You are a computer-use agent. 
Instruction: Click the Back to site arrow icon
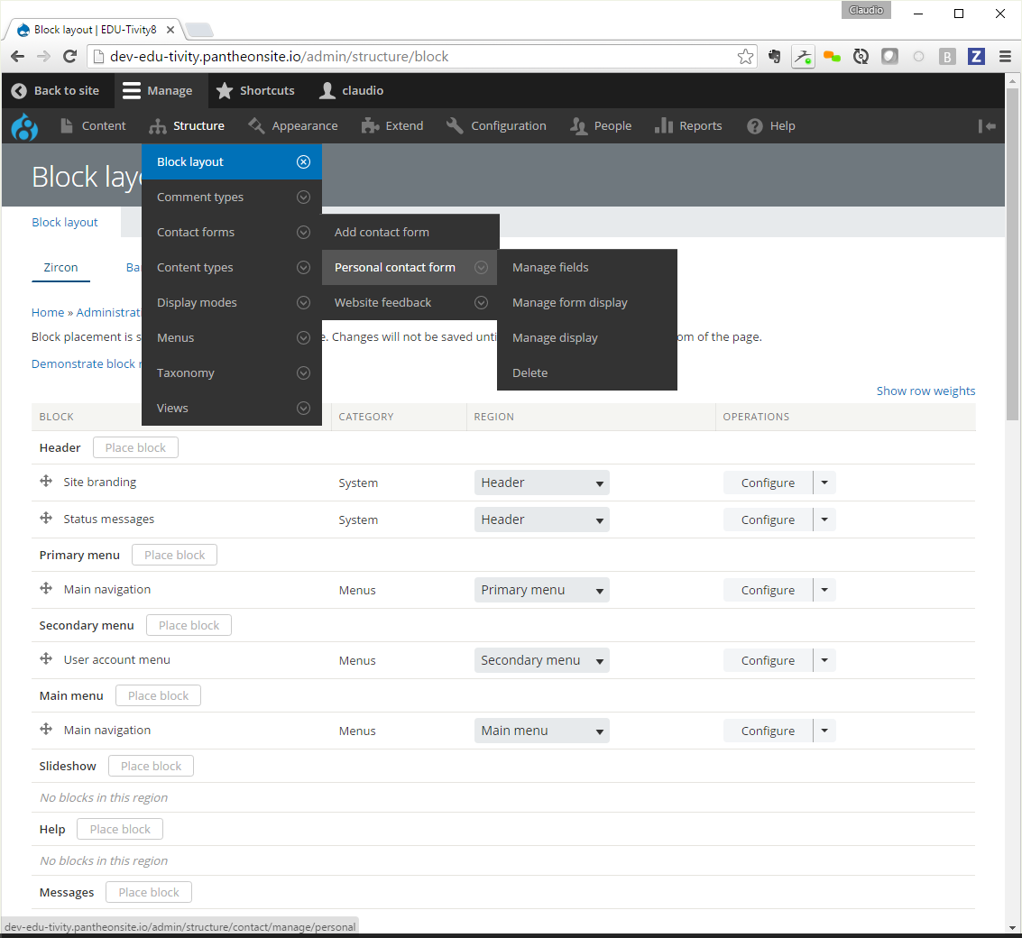click(x=19, y=90)
